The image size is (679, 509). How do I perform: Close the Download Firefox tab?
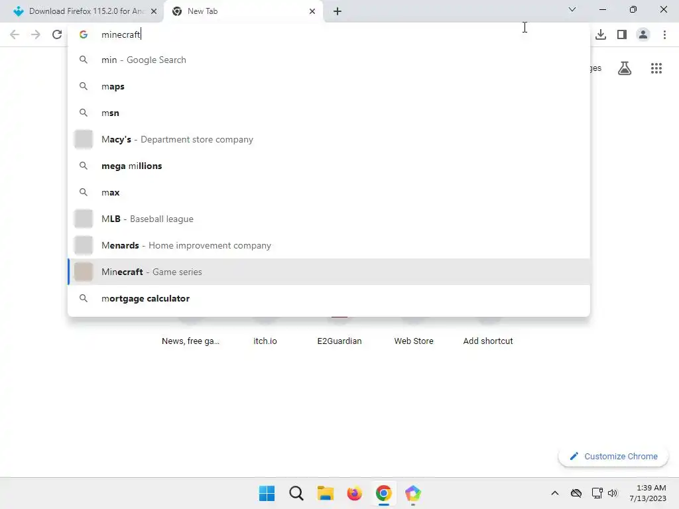[154, 11]
